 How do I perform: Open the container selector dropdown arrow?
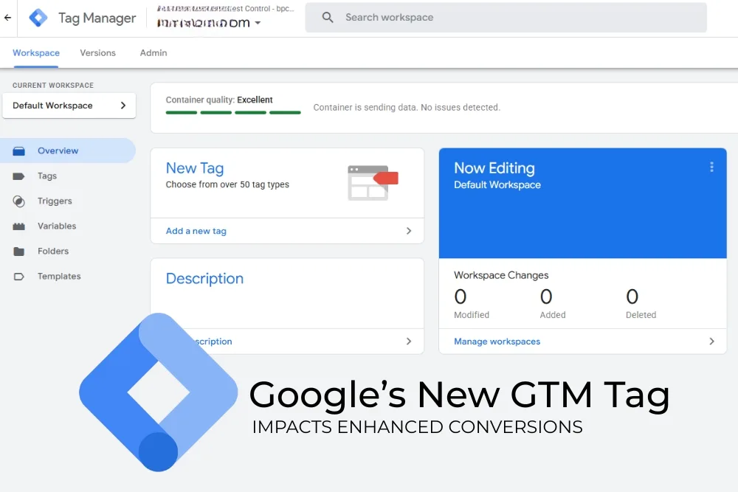(258, 23)
